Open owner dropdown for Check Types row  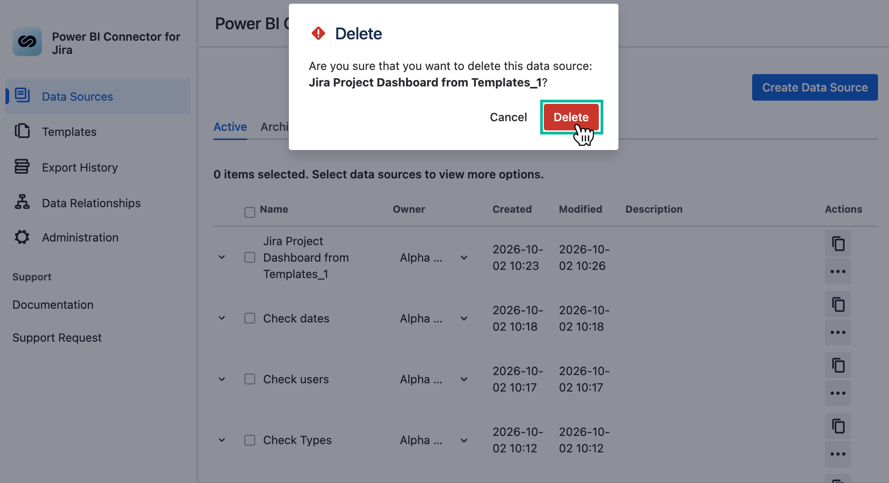tap(464, 440)
